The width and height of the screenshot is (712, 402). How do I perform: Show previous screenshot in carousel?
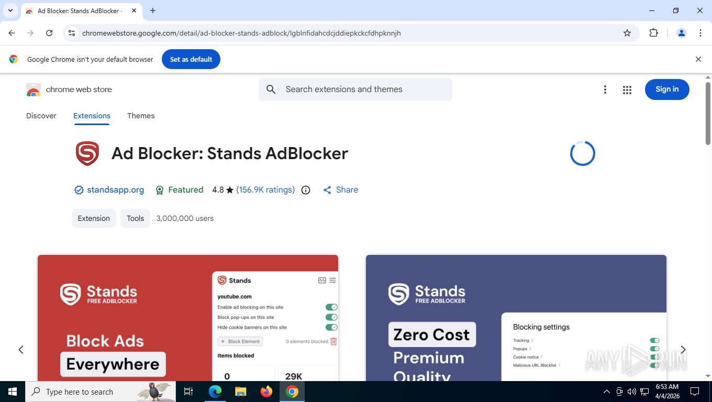click(x=21, y=350)
